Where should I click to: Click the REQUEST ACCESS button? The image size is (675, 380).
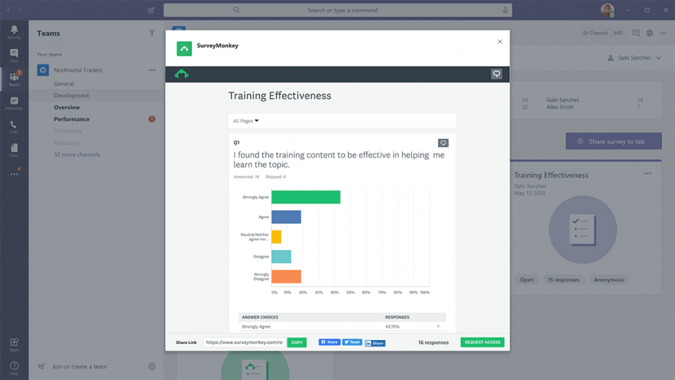click(x=482, y=343)
